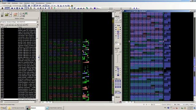Click the Offset value field
This screenshot has height=110, width=196.
pyautogui.click(x=118, y=18)
